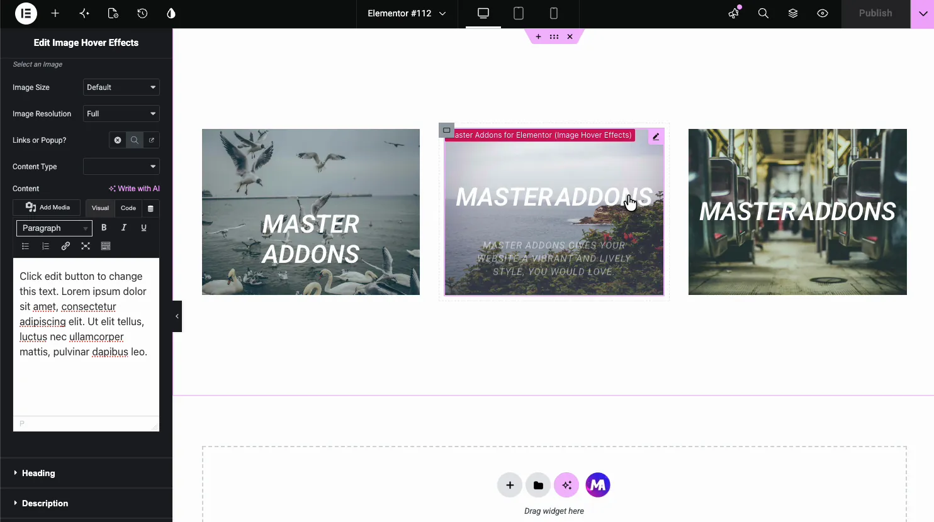Open the theme style droplet icon

pyautogui.click(x=171, y=13)
